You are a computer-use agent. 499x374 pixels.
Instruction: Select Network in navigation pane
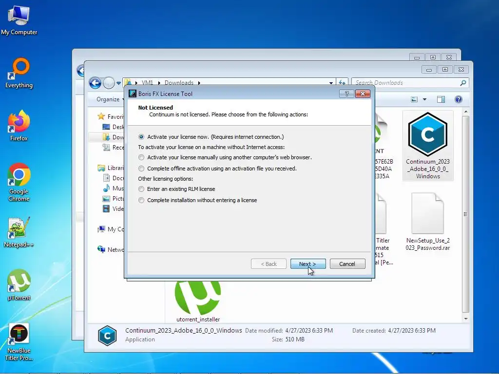pyautogui.click(x=111, y=249)
